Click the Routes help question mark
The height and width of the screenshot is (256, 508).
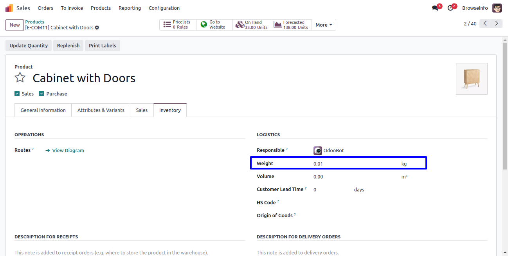[33, 149]
